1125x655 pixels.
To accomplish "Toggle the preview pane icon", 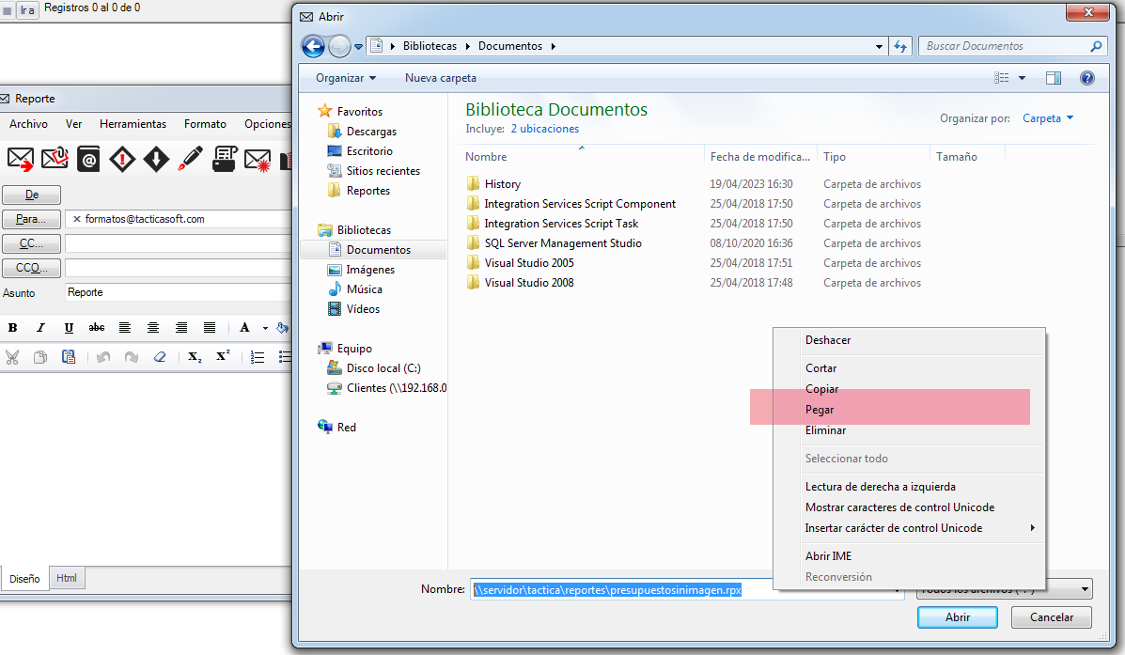I will coord(1054,78).
